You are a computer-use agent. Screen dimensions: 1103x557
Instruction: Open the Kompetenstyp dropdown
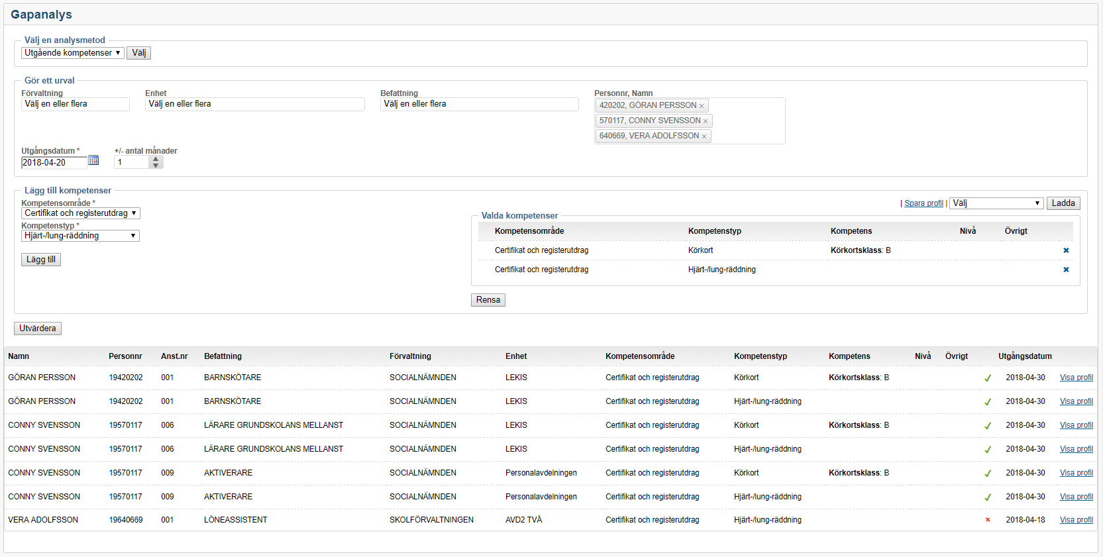[80, 236]
